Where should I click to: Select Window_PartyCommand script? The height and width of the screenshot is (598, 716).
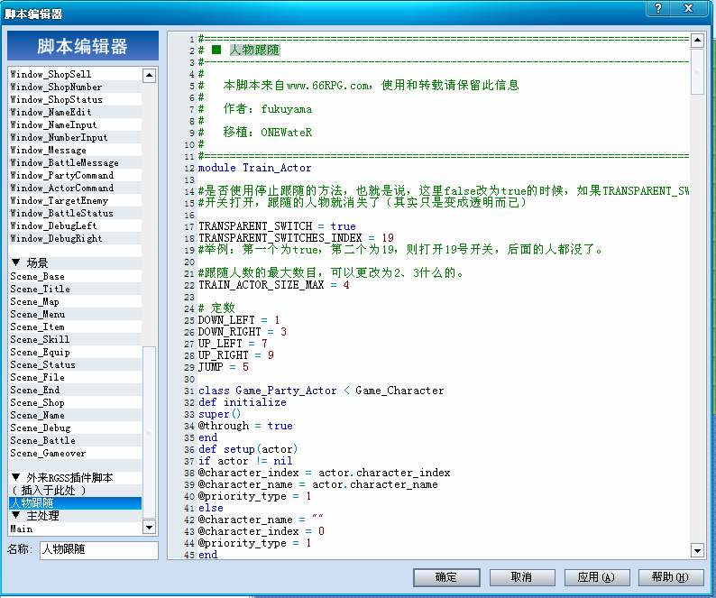pos(76,175)
